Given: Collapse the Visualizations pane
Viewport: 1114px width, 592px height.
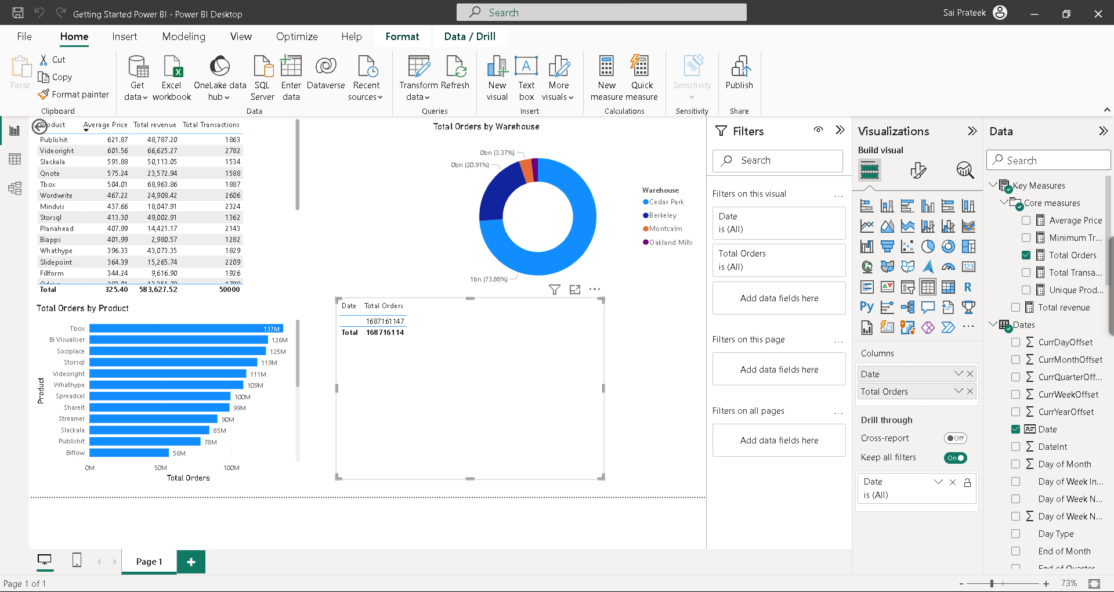Looking at the screenshot, I should [x=972, y=131].
